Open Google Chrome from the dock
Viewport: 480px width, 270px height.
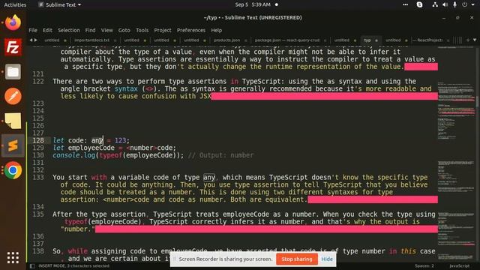tap(13, 170)
